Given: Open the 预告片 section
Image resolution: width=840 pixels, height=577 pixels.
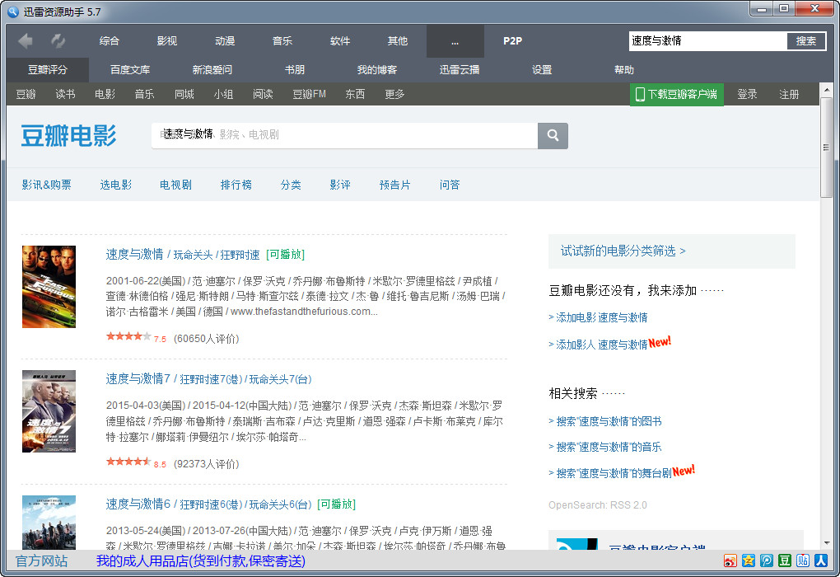Looking at the screenshot, I should pos(394,185).
